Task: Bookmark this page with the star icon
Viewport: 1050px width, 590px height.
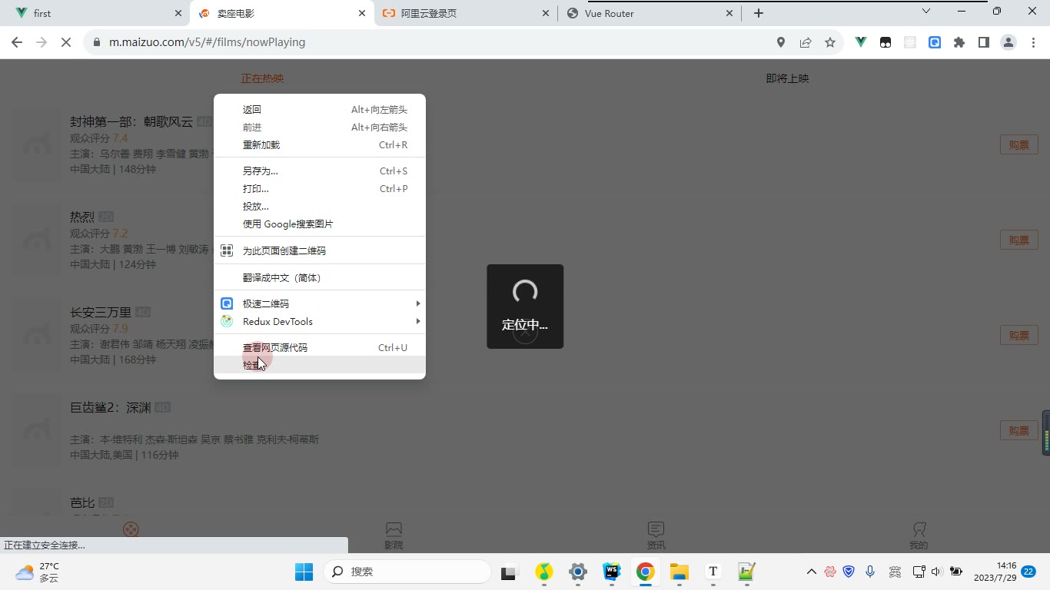Action: (830, 43)
